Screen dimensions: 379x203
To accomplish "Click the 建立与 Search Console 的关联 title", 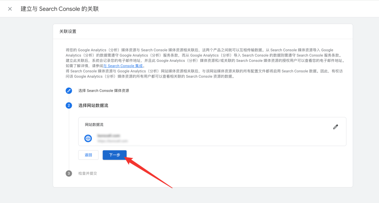I will point(60,9).
